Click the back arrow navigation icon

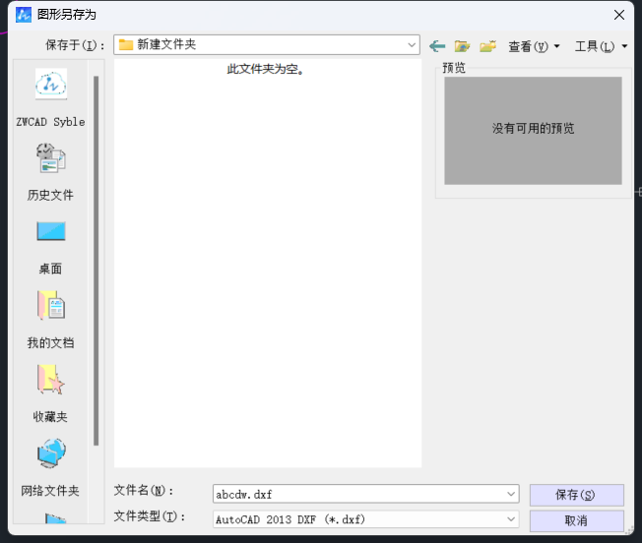(x=437, y=46)
